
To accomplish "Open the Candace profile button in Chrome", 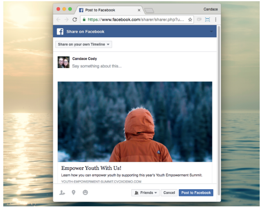I will [210, 9].
